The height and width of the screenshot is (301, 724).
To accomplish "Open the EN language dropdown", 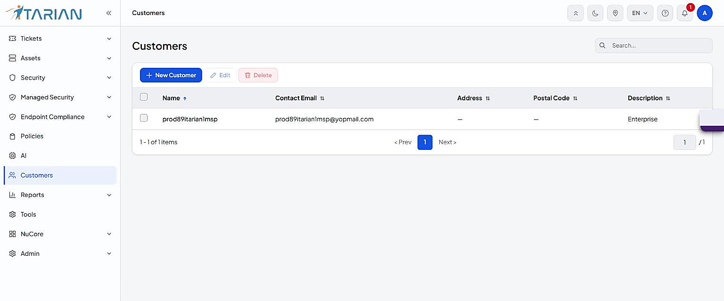I will pos(640,13).
